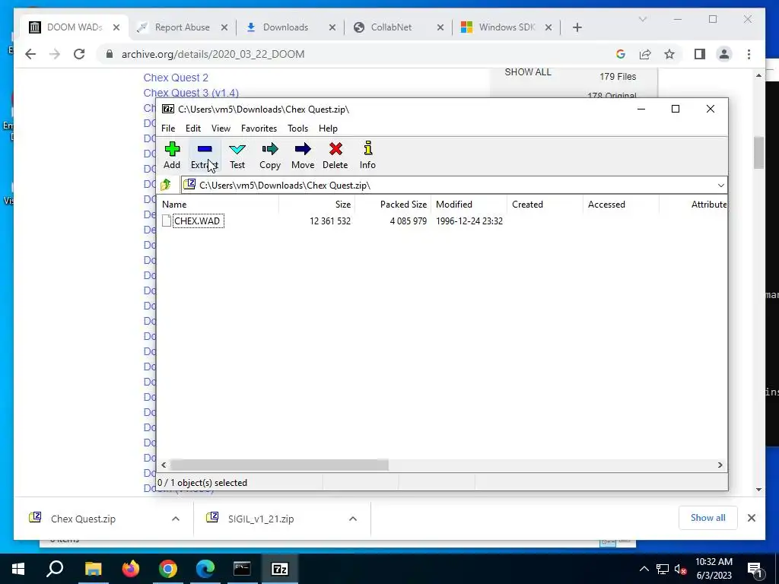
Task: Open Chrome tab search chevron
Action: [642, 19]
